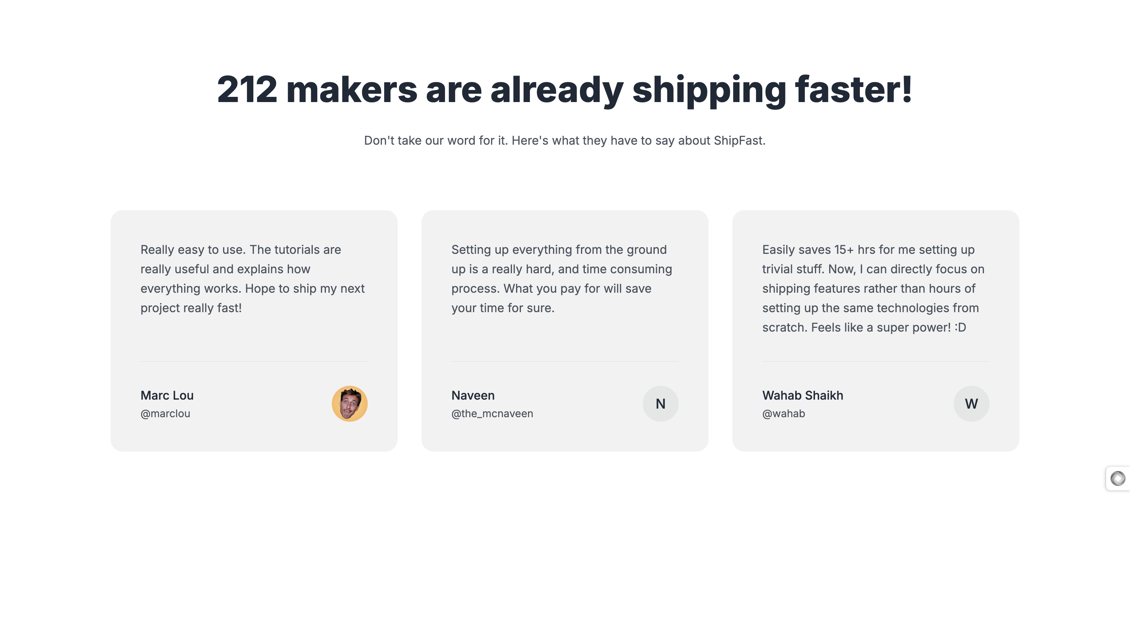This screenshot has height=640, width=1130.
Task: Click "Feels like a super power" sentence
Action: 888,327
